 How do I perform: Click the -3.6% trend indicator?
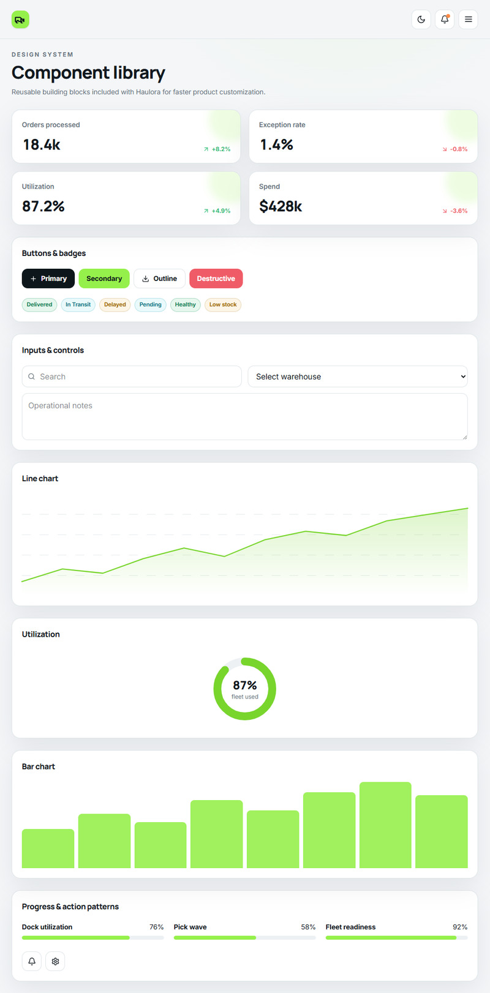(455, 211)
